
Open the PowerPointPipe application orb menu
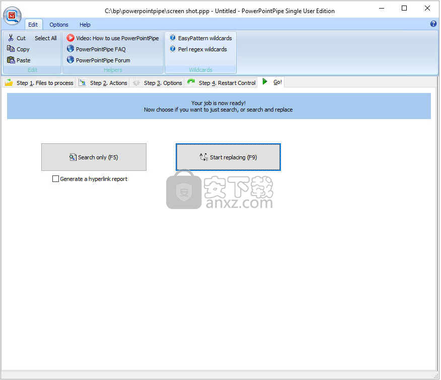(x=12, y=16)
